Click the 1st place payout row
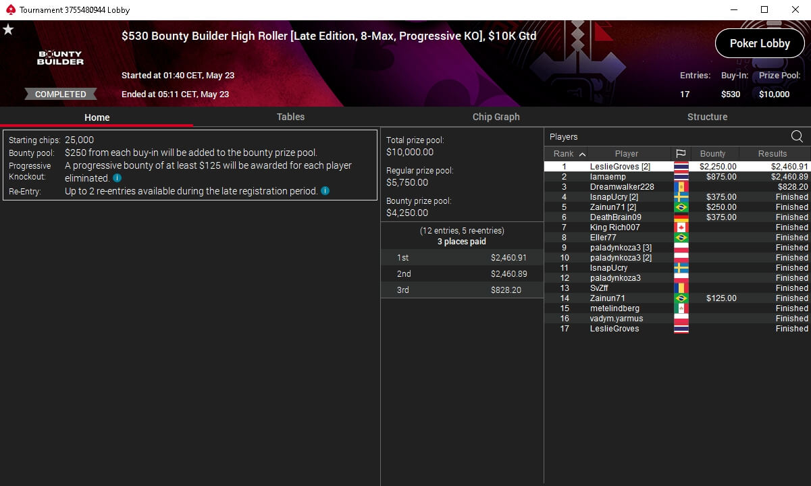 [x=462, y=258]
